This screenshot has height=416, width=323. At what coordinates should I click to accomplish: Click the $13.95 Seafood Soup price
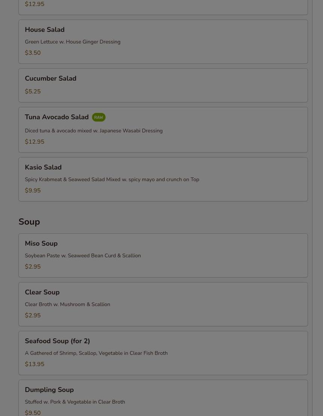(35, 364)
